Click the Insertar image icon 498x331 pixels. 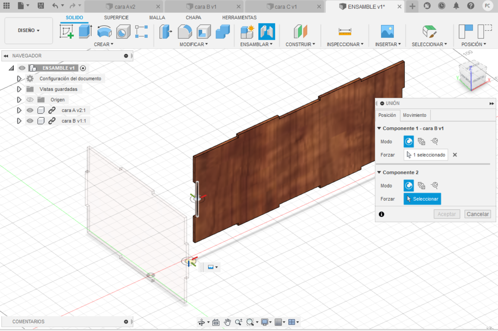click(388, 31)
